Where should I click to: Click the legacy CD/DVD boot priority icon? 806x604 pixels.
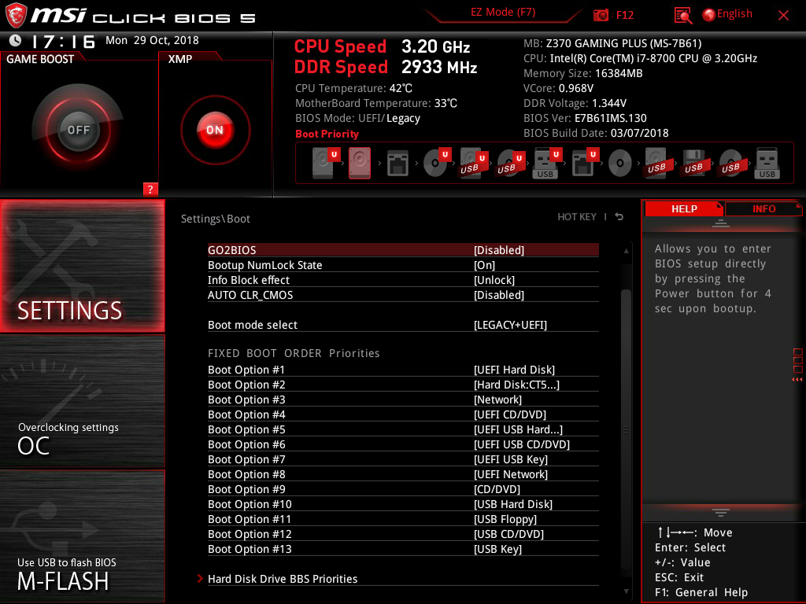(x=620, y=164)
